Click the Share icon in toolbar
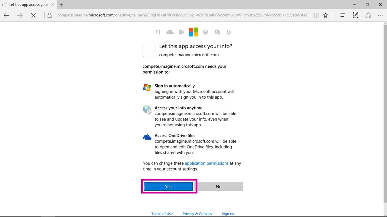Screen dimensions: 387x217 (x=368, y=15)
